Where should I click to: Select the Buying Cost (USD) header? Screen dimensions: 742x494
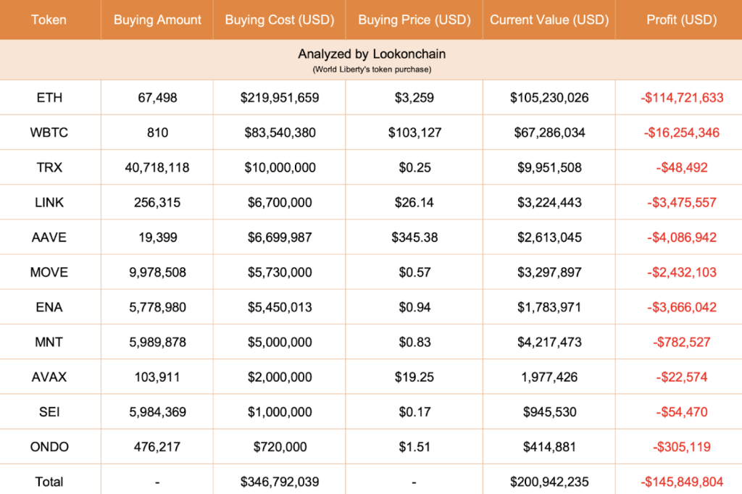coord(279,20)
